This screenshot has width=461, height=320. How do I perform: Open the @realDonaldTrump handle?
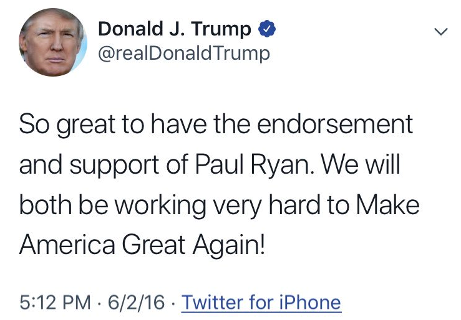(x=184, y=54)
